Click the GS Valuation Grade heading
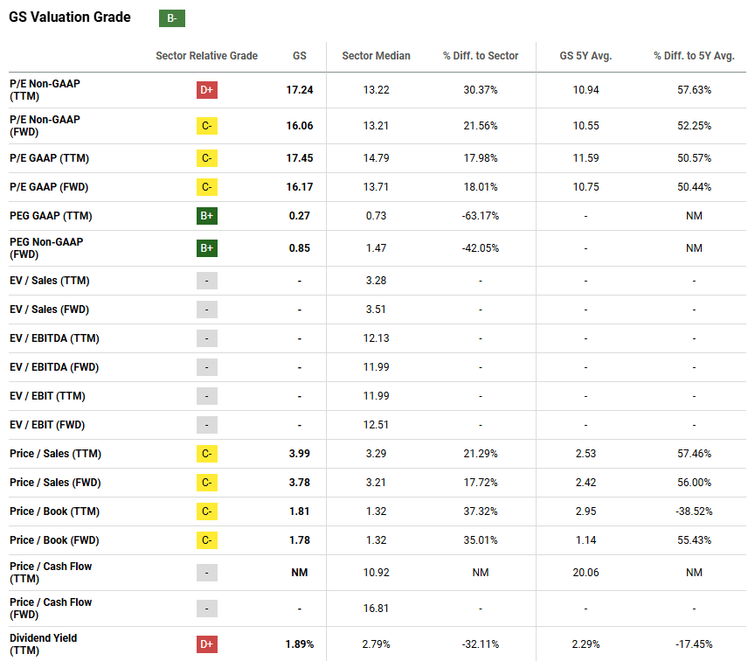The image size is (748, 661). (x=70, y=17)
